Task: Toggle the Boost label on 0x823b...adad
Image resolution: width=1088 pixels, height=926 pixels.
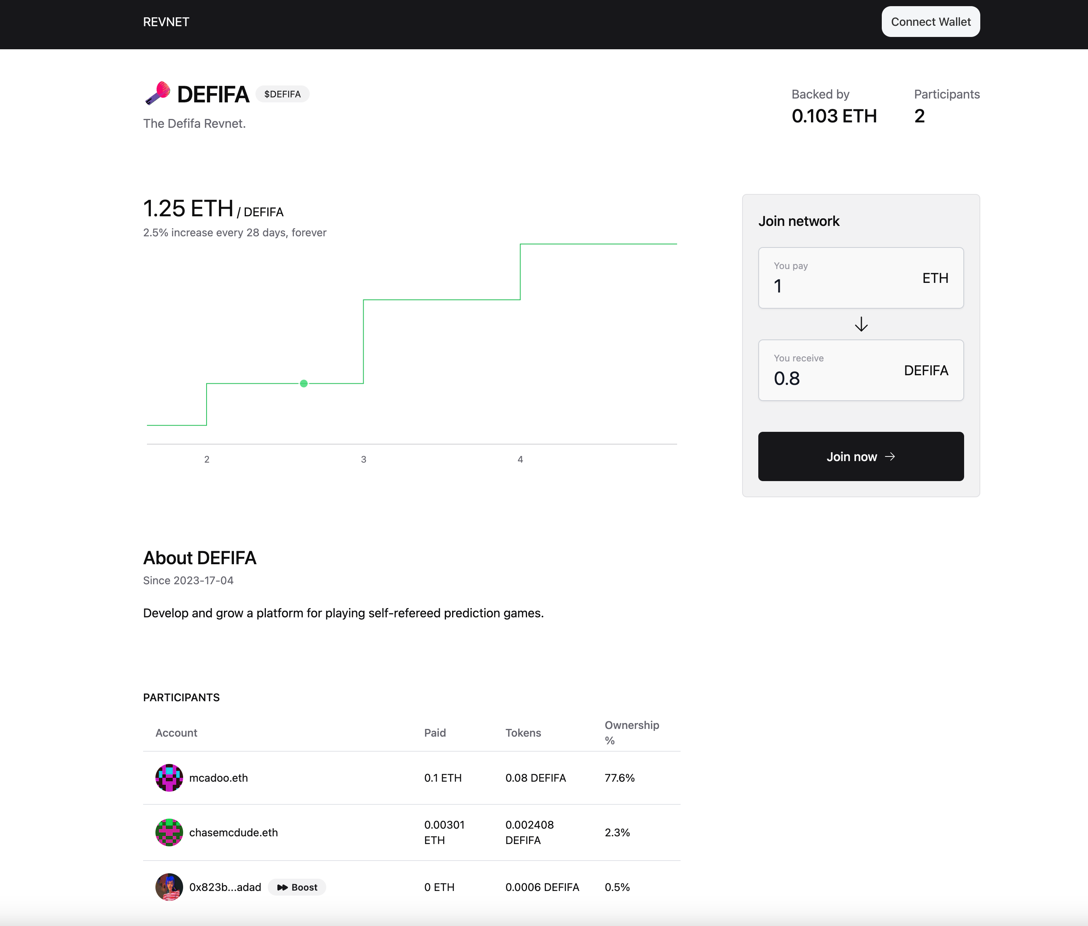Action: (x=299, y=886)
